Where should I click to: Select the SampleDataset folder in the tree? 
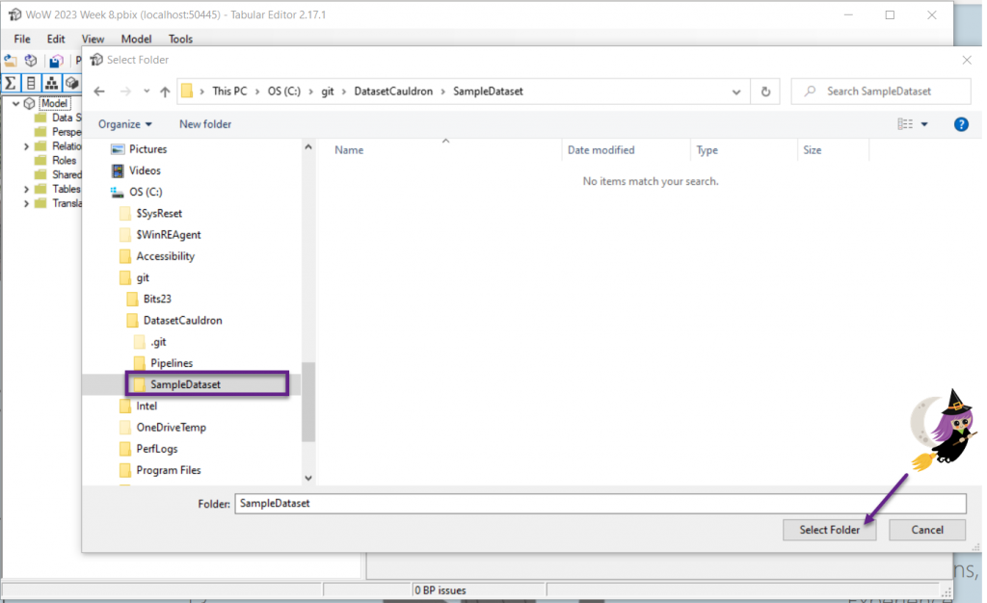tap(185, 384)
